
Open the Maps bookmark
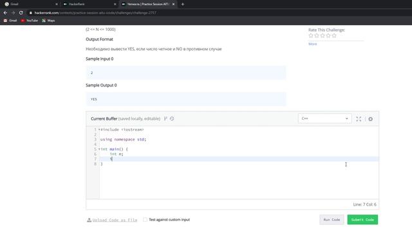click(48, 21)
